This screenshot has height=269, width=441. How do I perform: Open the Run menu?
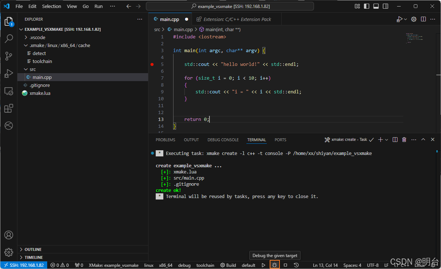point(98,6)
